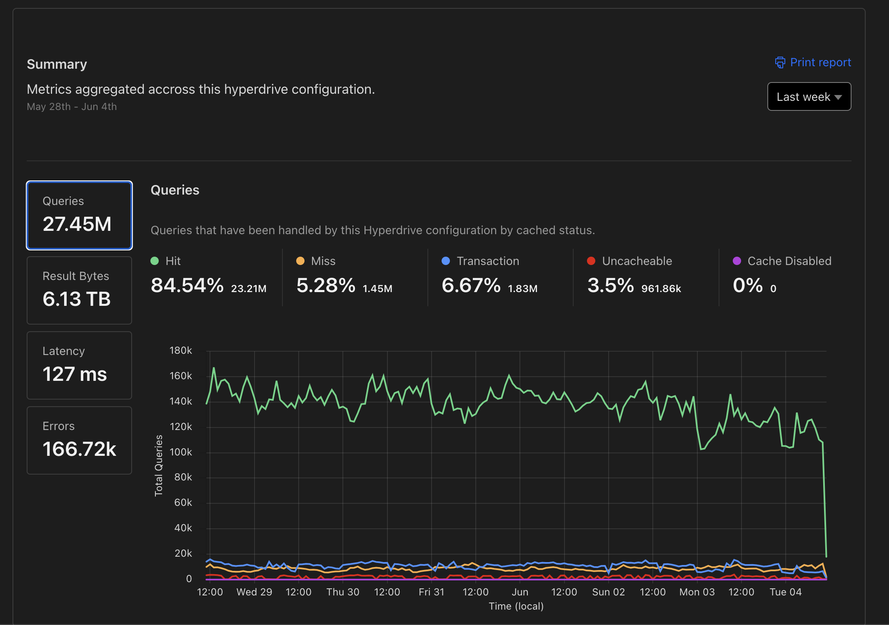Click the red Uncacheable legend dot
Image resolution: width=889 pixels, height=625 pixels.
(591, 261)
